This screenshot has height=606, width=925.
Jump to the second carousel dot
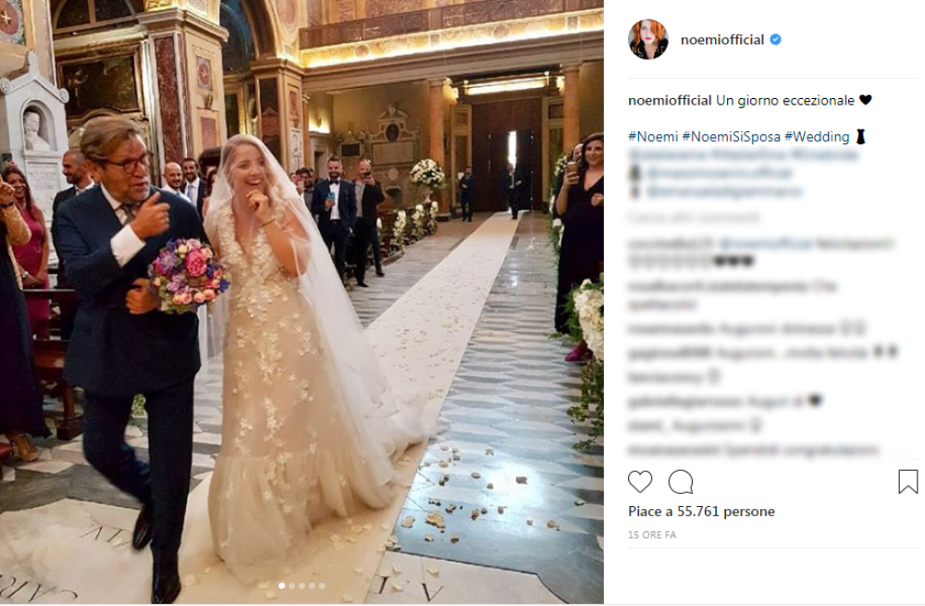[x=291, y=586]
